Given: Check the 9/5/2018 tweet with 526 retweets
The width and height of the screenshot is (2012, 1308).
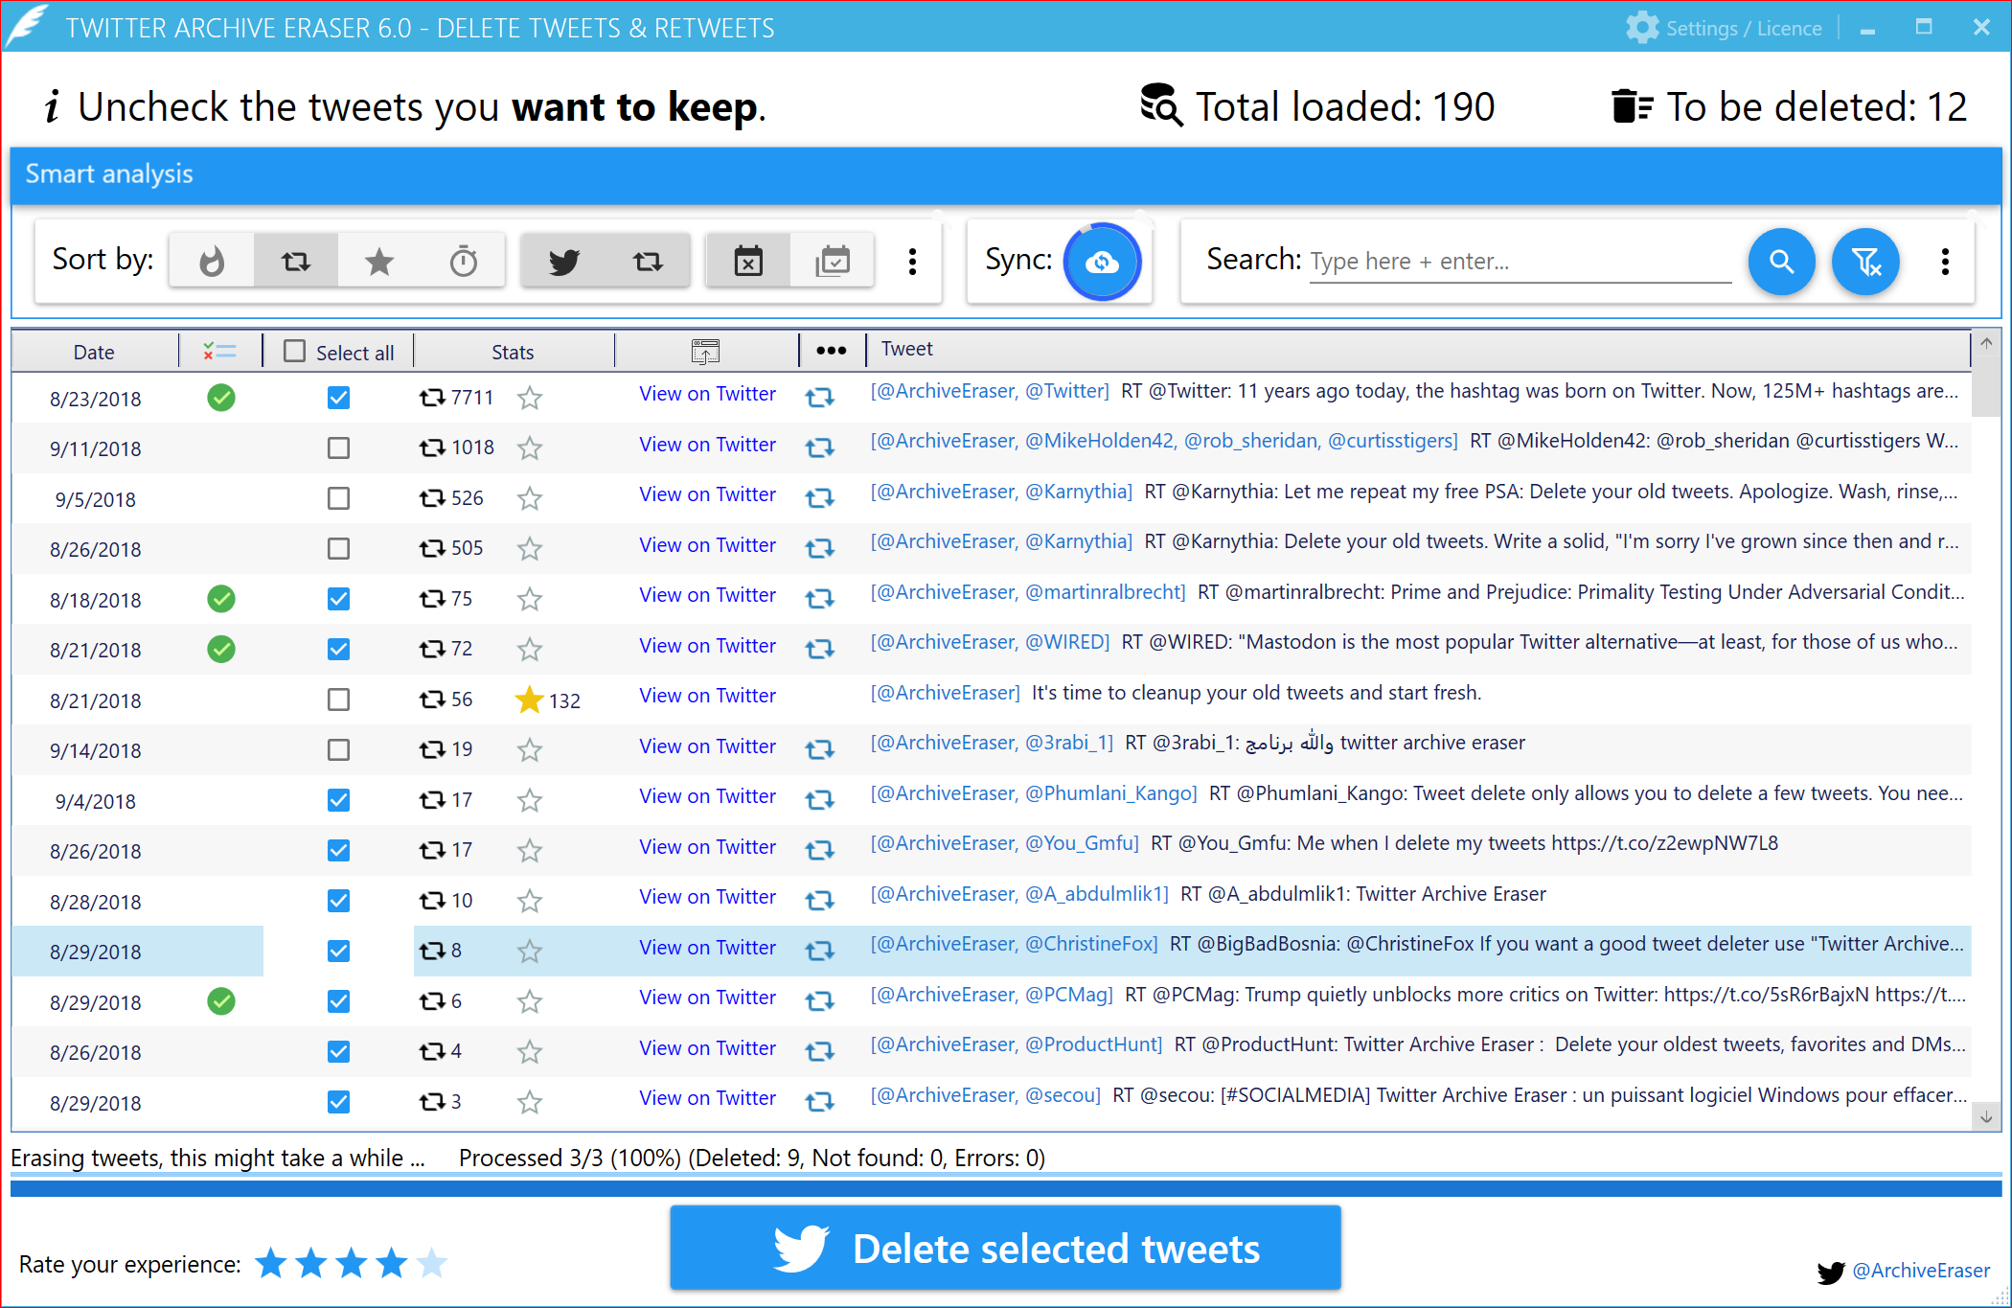Looking at the screenshot, I should tap(338, 498).
